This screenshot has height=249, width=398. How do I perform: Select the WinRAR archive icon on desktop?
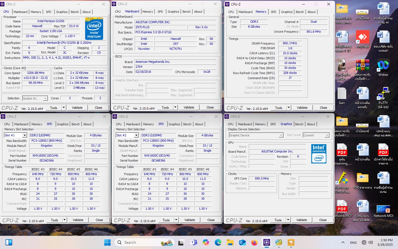pos(362,70)
